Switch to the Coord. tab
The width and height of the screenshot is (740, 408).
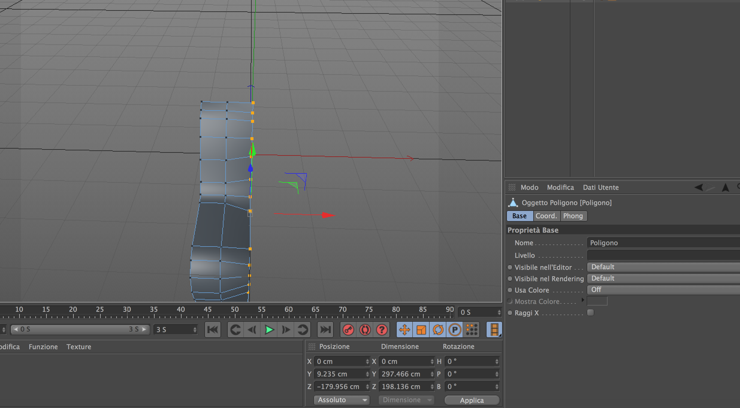[x=546, y=216]
